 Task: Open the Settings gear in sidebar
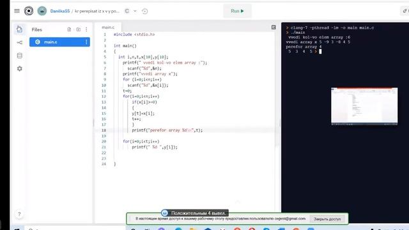coord(20,68)
